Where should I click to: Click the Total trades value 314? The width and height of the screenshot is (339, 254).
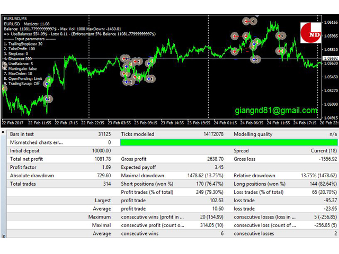(107, 184)
